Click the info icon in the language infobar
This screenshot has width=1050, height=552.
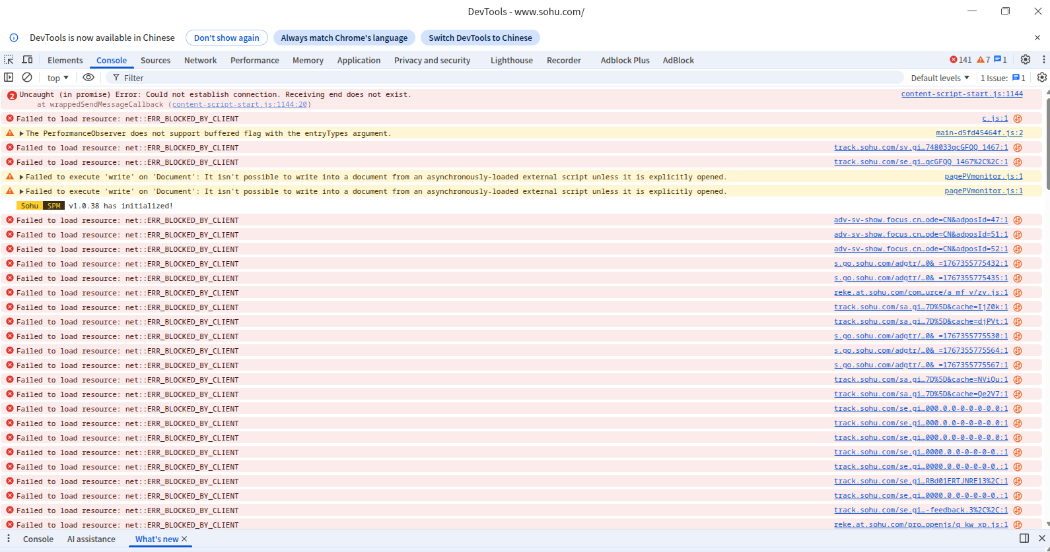[x=14, y=38]
